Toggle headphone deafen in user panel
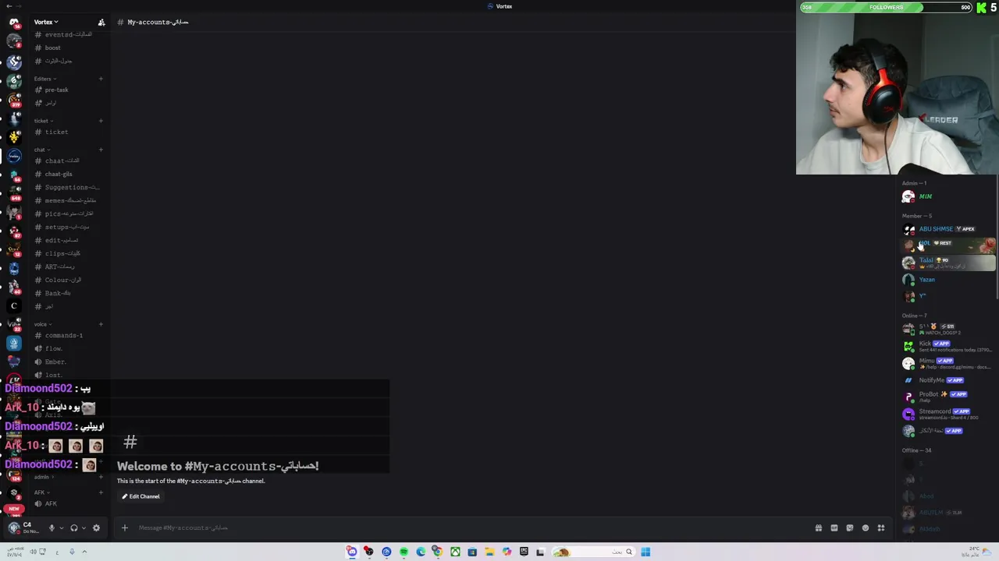The height and width of the screenshot is (561, 999). click(x=74, y=527)
